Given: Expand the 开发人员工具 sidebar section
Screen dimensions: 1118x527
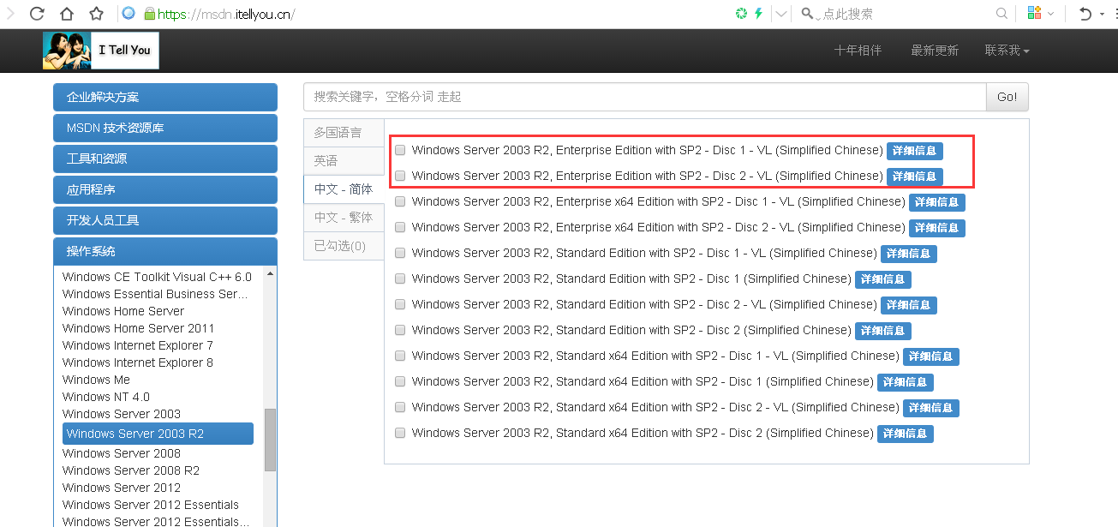Looking at the screenshot, I should (x=165, y=220).
